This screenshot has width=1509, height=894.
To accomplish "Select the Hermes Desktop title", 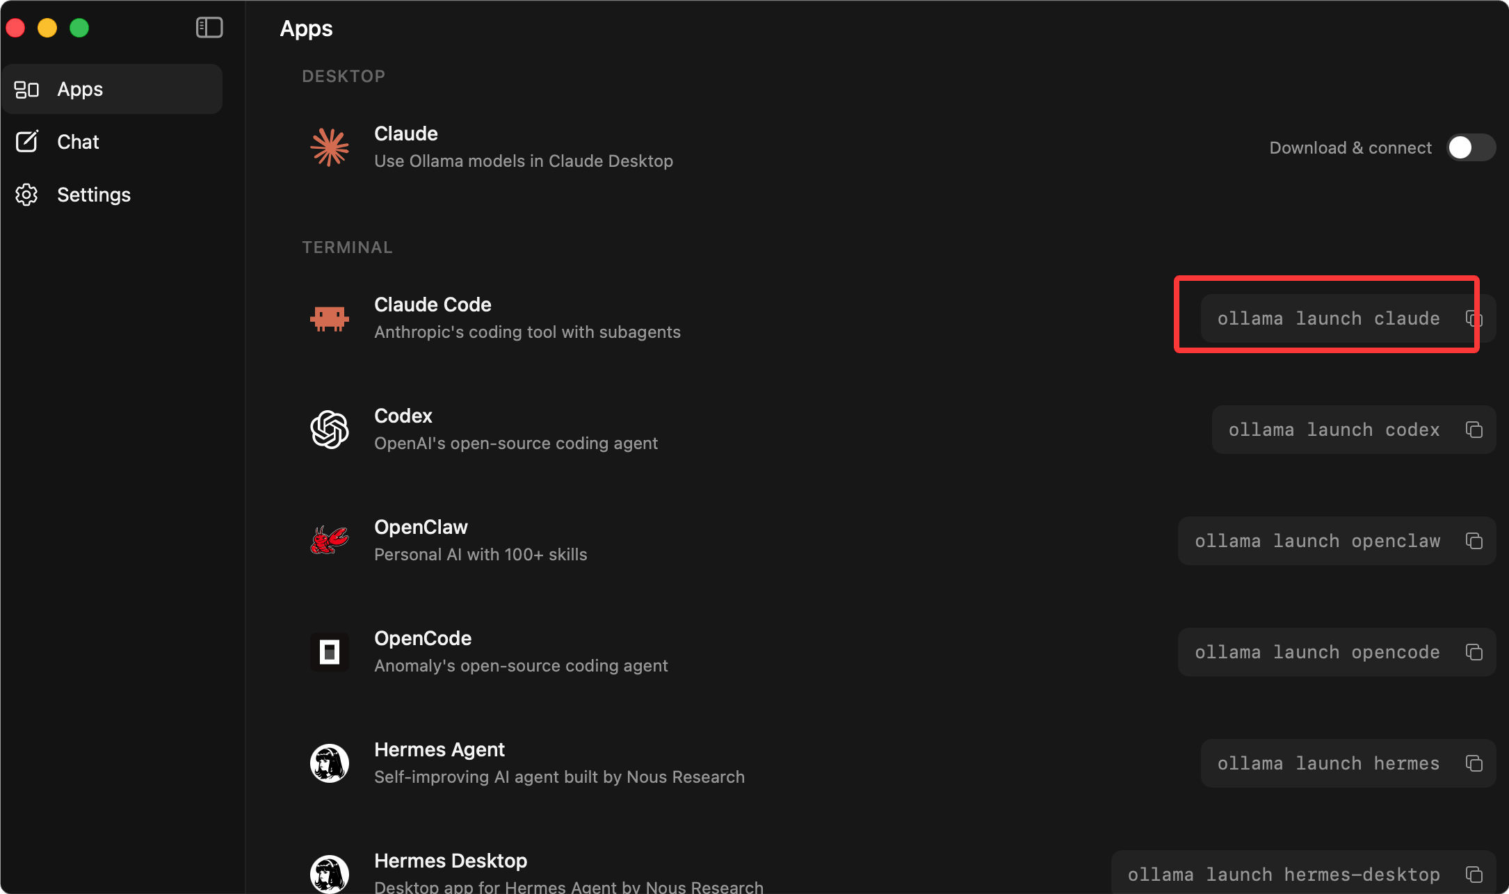I will point(451,861).
